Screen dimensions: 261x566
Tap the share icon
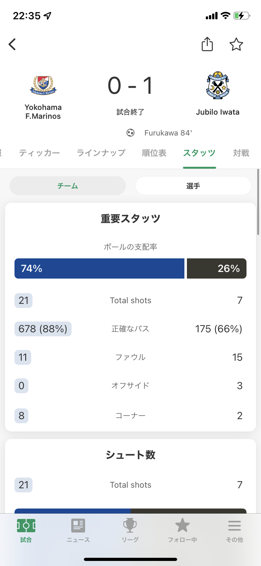(207, 44)
